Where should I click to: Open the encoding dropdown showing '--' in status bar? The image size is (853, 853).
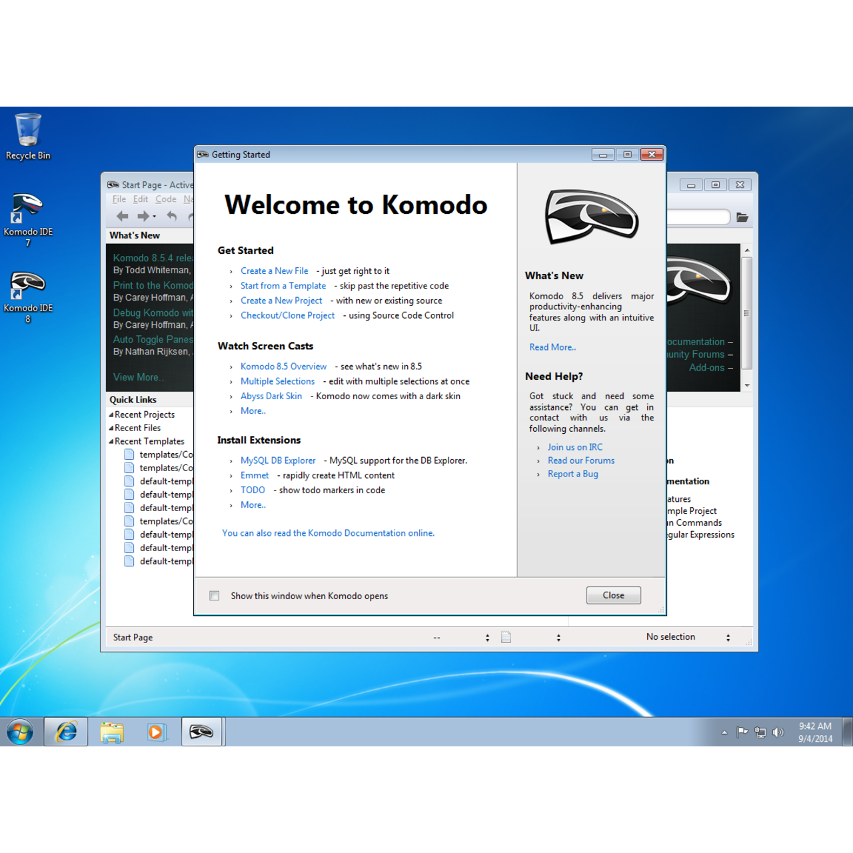pos(488,638)
